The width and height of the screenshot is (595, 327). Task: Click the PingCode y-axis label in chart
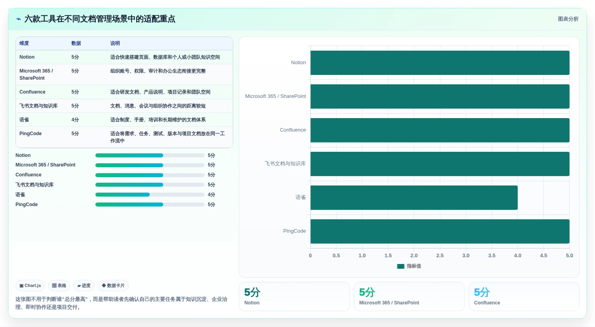(x=294, y=231)
